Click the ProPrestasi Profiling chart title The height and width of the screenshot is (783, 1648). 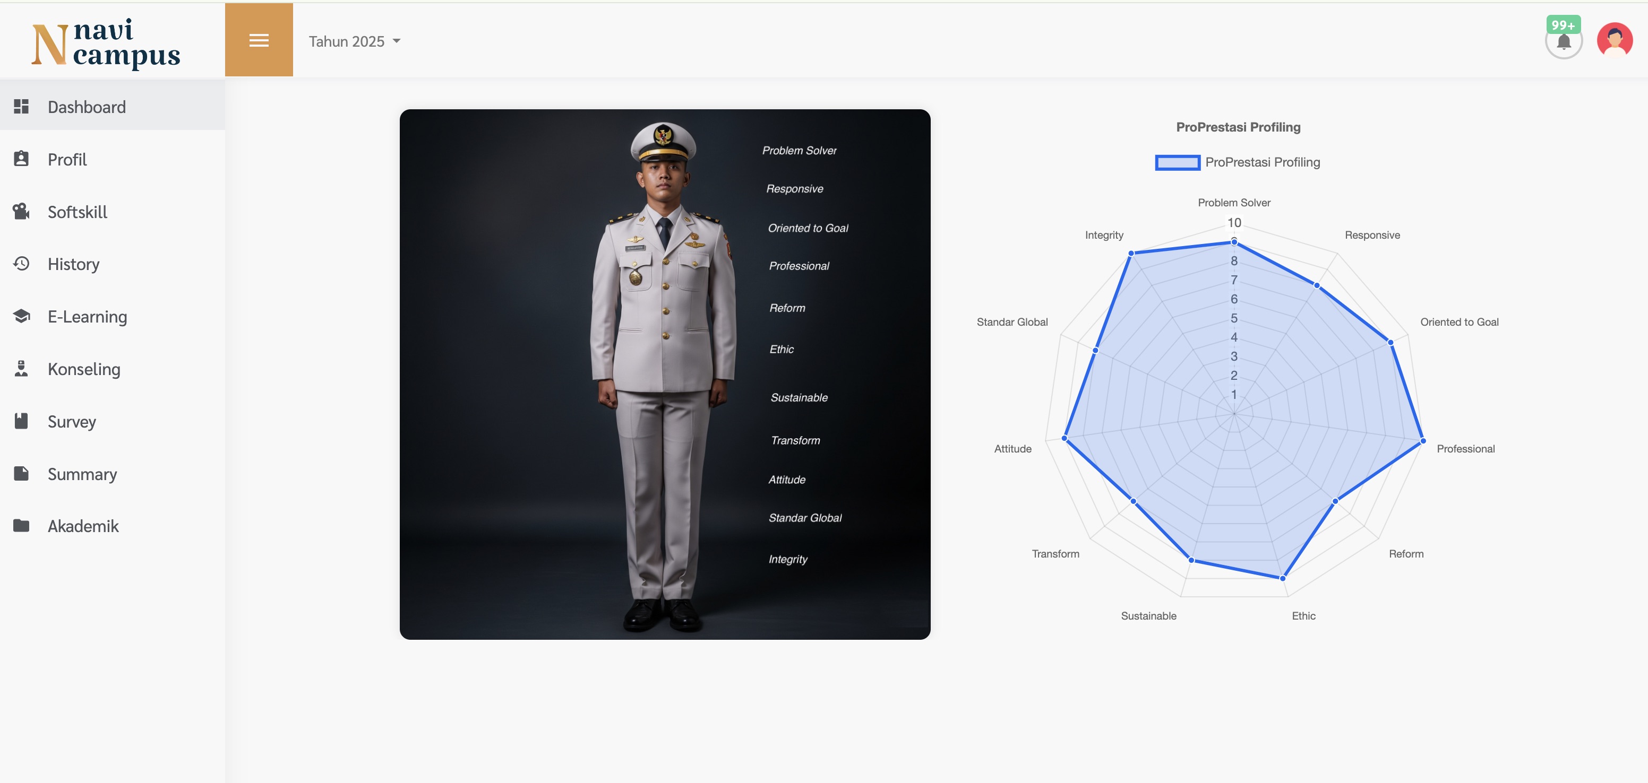pyautogui.click(x=1238, y=127)
